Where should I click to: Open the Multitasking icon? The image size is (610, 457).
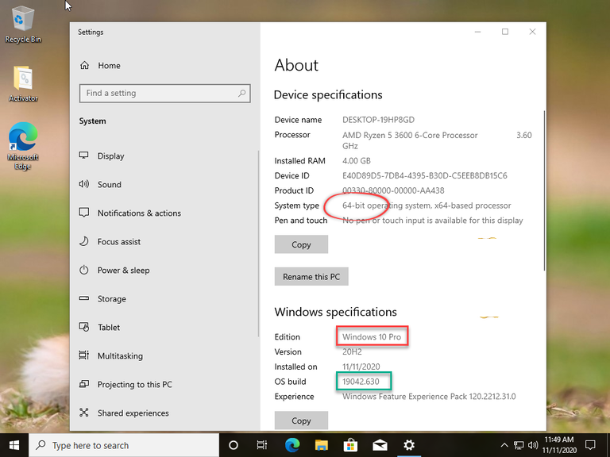coord(84,355)
